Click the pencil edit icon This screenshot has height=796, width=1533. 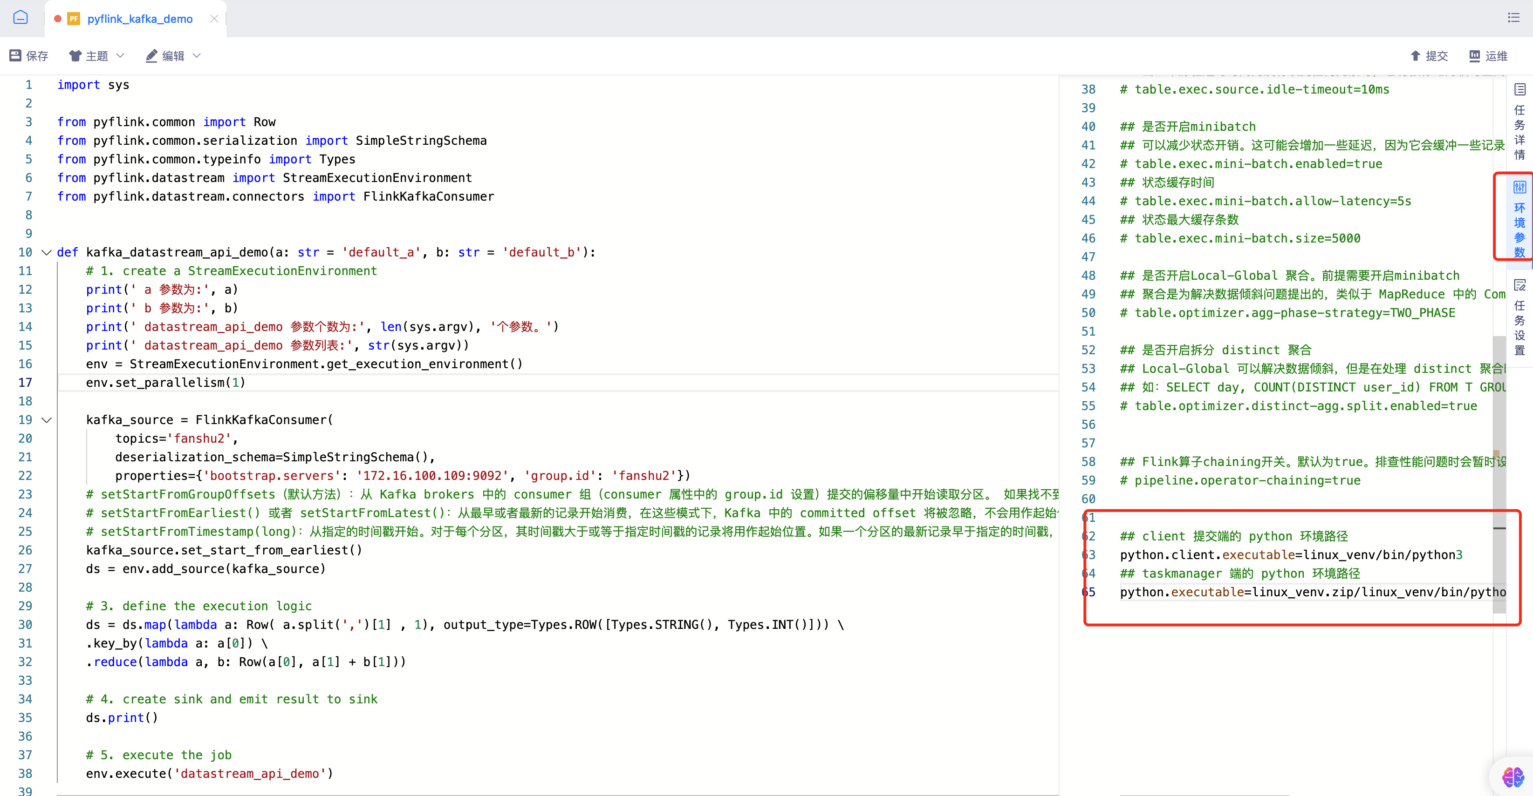coord(152,56)
